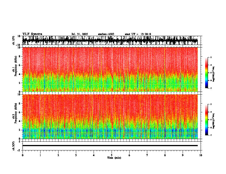
Task: Click the "start UT = 13:20:0" header text
Action: 138,34
